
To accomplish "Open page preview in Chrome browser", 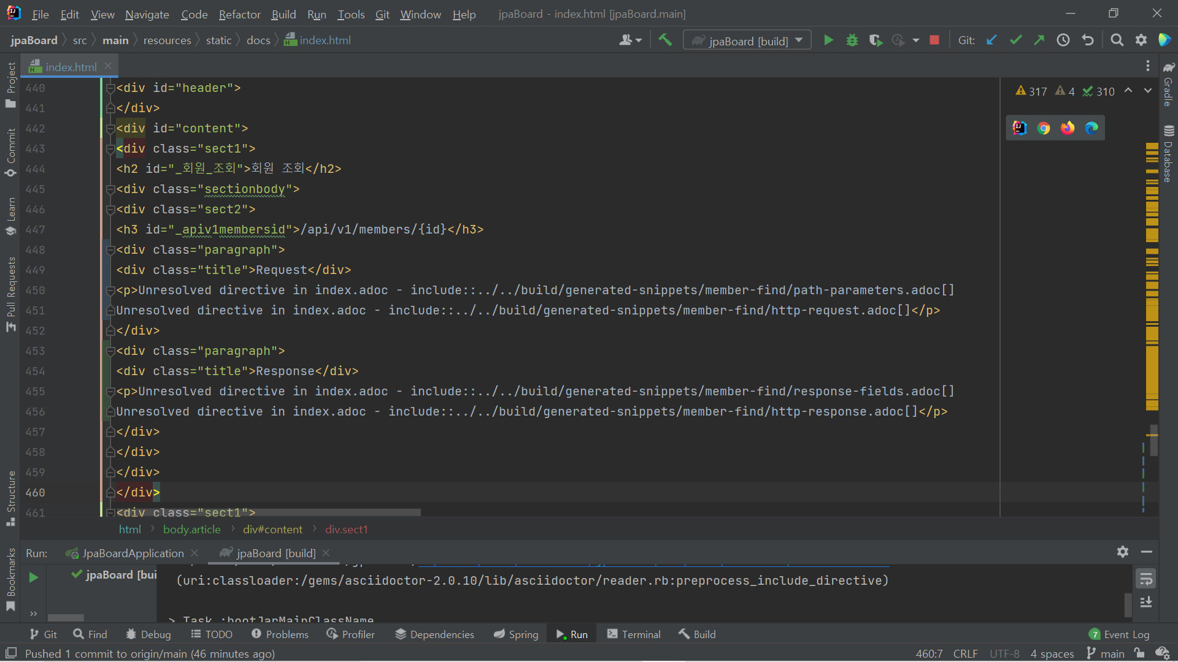I will (x=1044, y=128).
